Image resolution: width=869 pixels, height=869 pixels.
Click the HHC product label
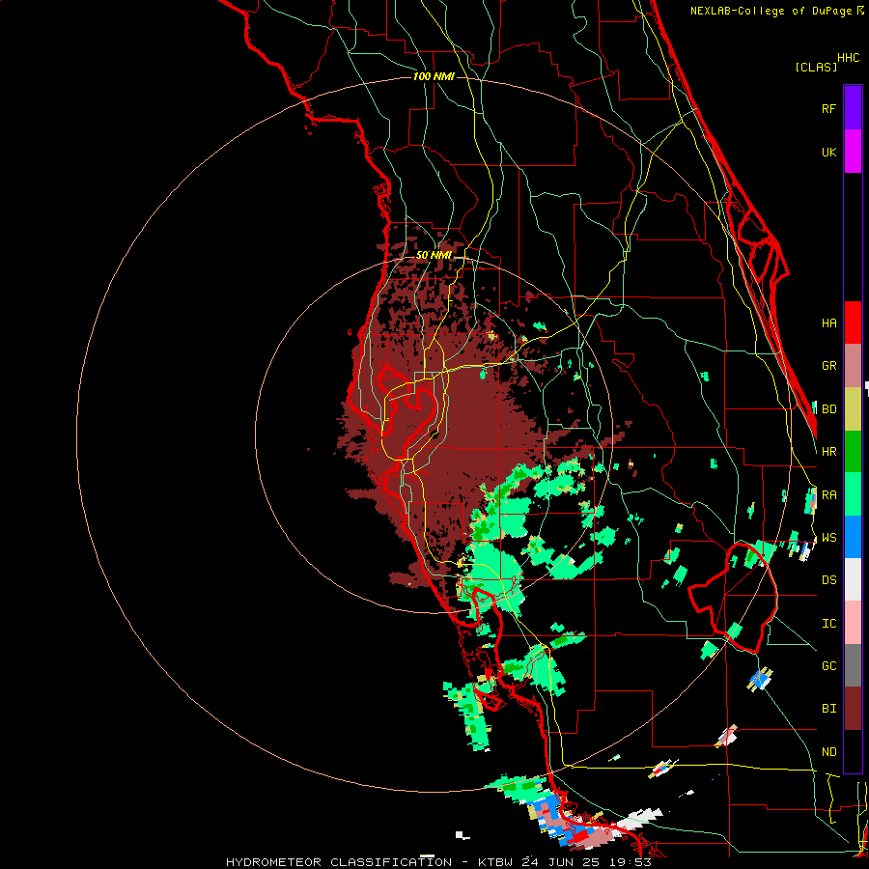849,58
